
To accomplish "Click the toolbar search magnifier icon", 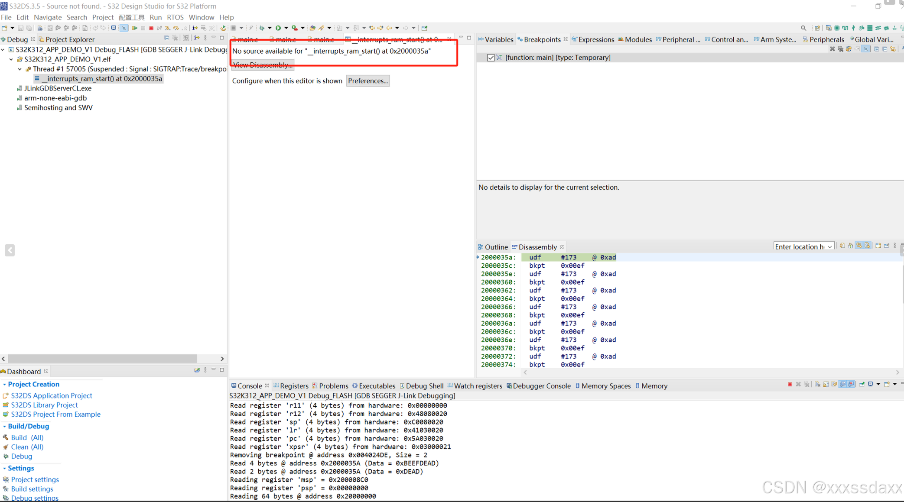I will pos(803,28).
